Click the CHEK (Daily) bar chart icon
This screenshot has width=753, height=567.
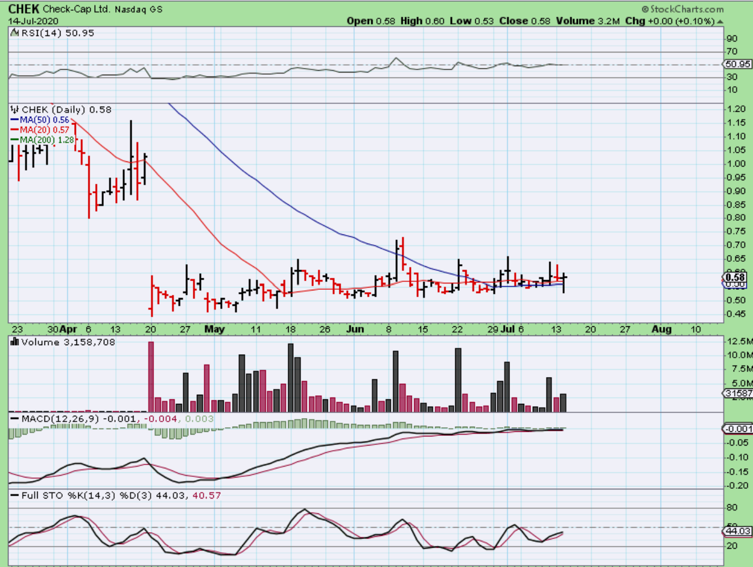[15, 110]
